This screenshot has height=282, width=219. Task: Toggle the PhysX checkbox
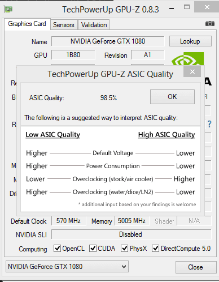(x=124, y=248)
